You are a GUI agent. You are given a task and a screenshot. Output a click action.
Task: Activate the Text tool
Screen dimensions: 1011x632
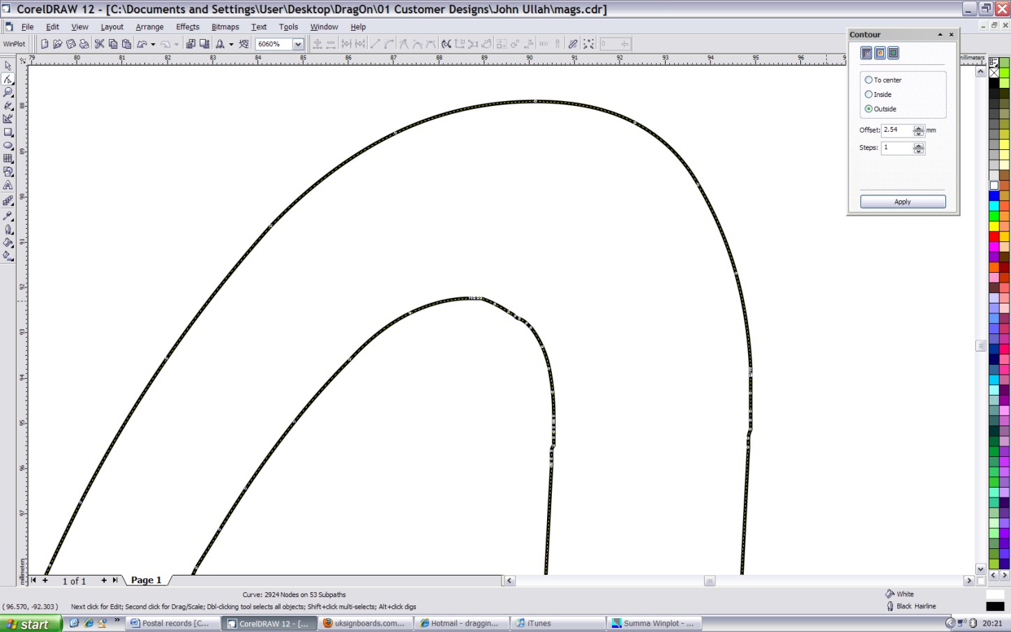coord(8,186)
